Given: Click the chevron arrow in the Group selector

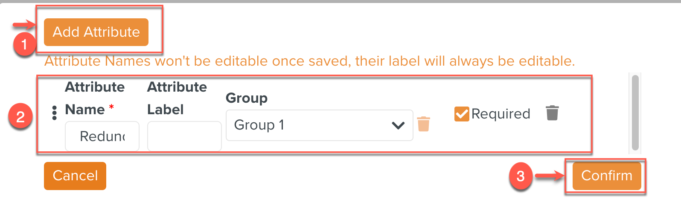Looking at the screenshot, I should pos(398,125).
